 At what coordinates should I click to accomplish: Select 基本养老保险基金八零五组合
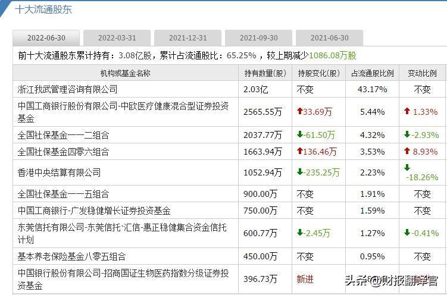pyautogui.click(x=71, y=256)
